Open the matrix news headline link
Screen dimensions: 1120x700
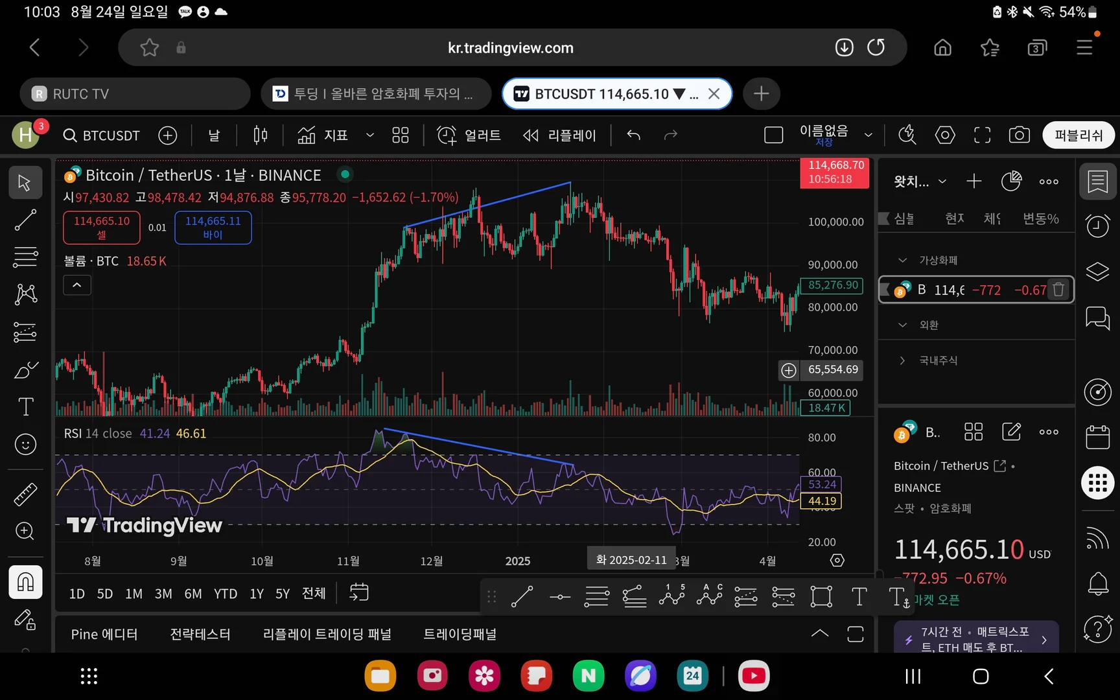click(x=976, y=639)
